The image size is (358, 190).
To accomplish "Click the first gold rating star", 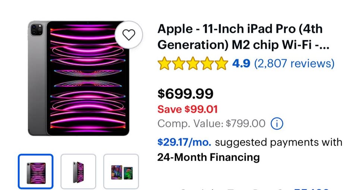I will (164, 64).
